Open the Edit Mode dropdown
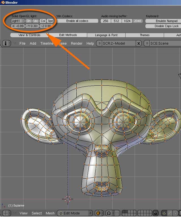 [x=75, y=213]
